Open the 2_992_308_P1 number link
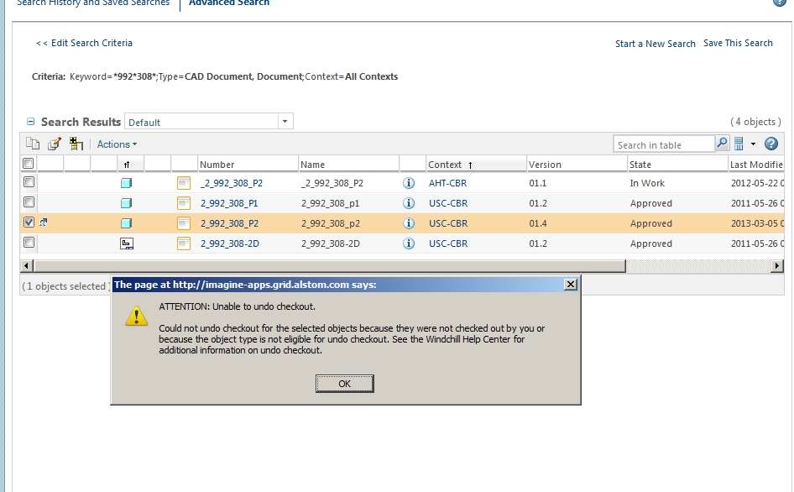794x492 pixels. 229,203
